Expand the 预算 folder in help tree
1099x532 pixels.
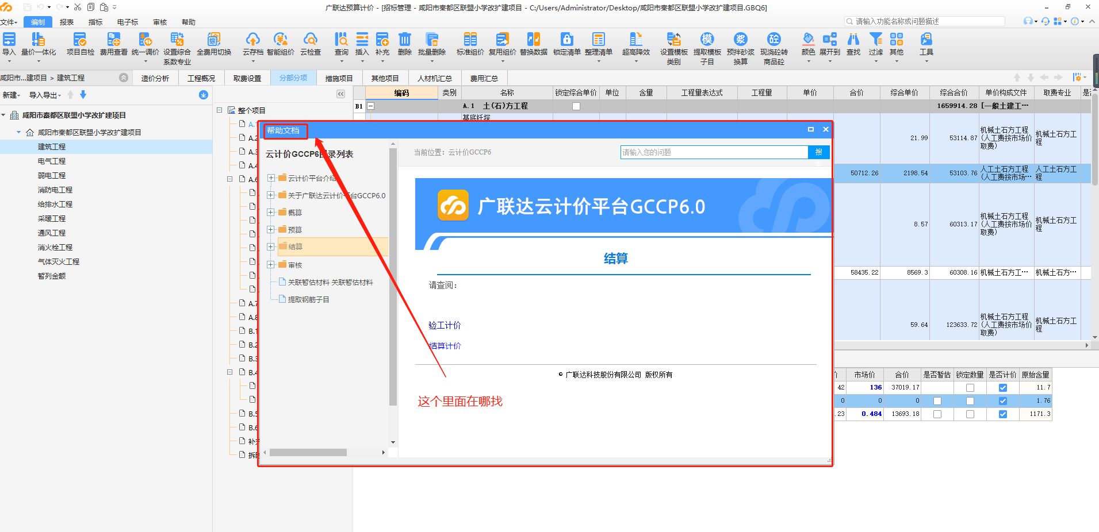[x=271, y=230]
